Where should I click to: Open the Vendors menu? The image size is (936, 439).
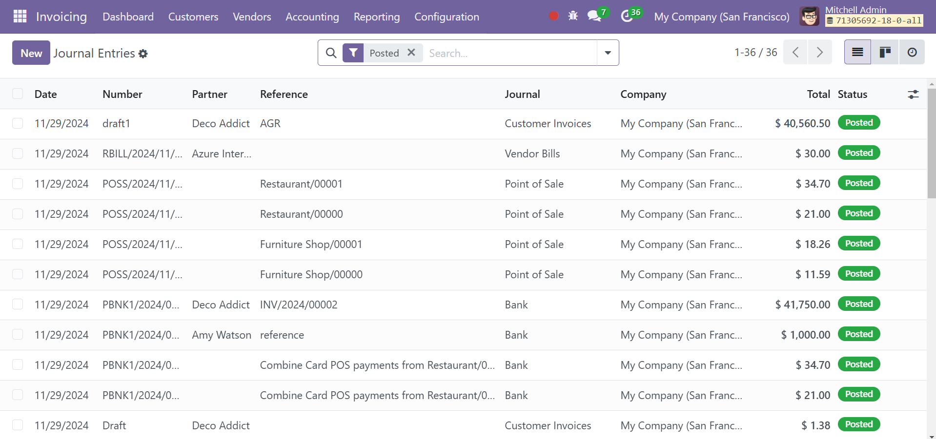pyautogui.click(x=252, y=17)
